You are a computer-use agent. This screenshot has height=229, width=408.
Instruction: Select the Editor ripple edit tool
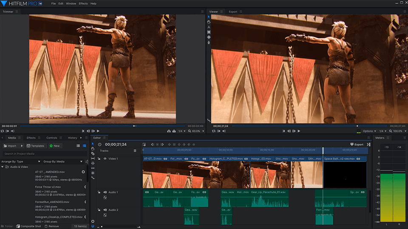click(x=93, y=168)
